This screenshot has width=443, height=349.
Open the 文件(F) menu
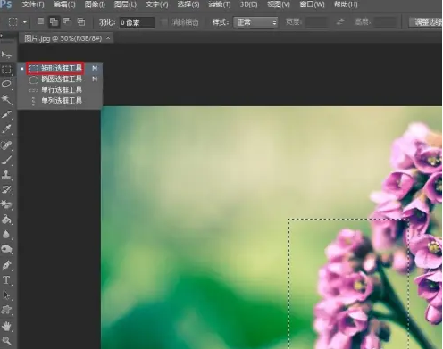pos(33,4)
